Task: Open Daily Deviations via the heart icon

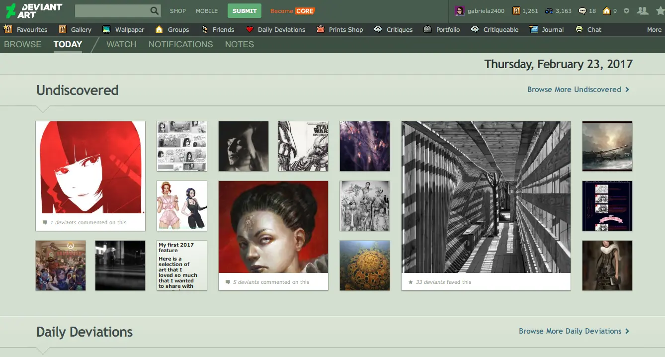Action: pyautogui.click(x=249, y=29)
